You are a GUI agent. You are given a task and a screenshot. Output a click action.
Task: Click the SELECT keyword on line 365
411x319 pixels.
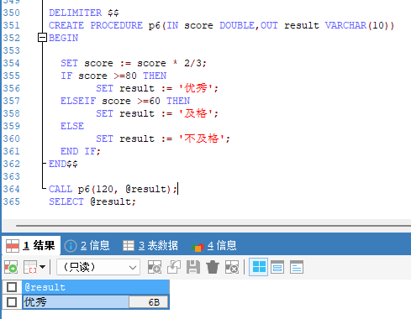pos(66,201)
